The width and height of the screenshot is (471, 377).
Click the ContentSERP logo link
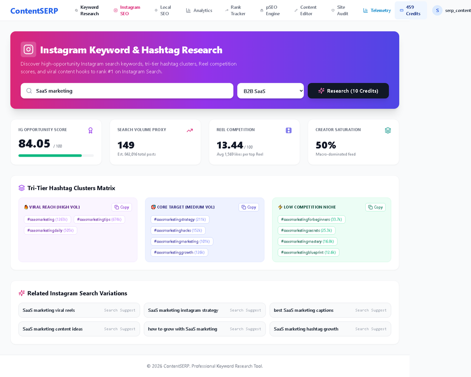click(x=34, y=11)
